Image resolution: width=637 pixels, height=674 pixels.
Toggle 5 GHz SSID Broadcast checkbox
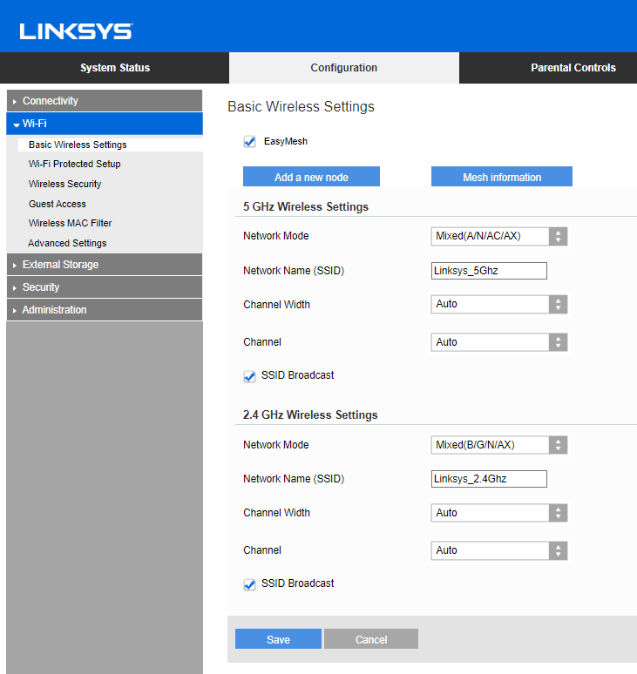click(249, 376)
